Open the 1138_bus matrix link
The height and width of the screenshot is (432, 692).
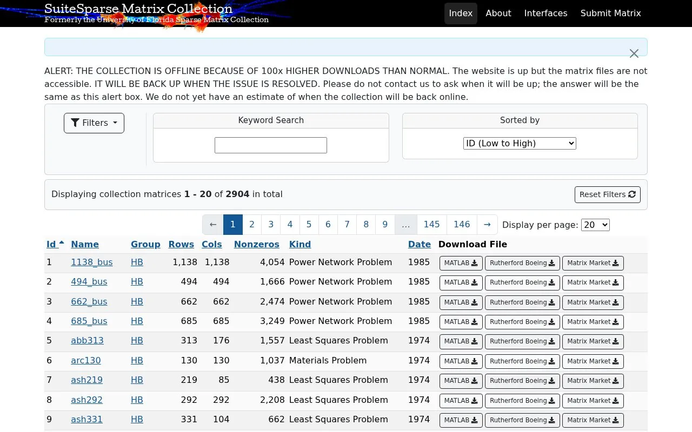coord(92,262)
